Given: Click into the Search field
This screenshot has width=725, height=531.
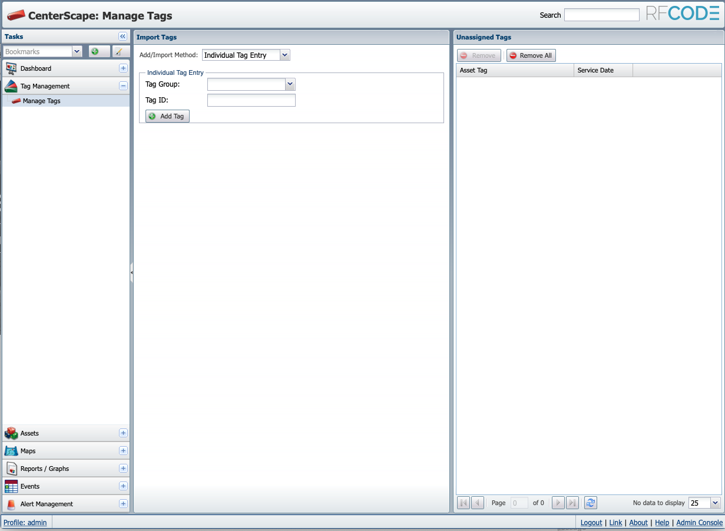Looking at the screenshot, I should [601, 15].
